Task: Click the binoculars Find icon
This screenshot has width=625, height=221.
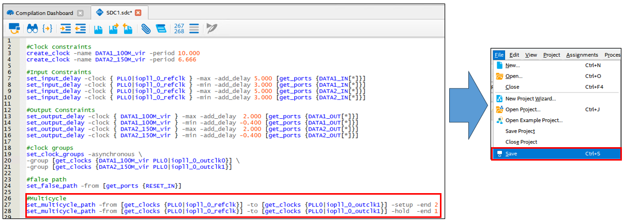Action: (x=32, y=28)
